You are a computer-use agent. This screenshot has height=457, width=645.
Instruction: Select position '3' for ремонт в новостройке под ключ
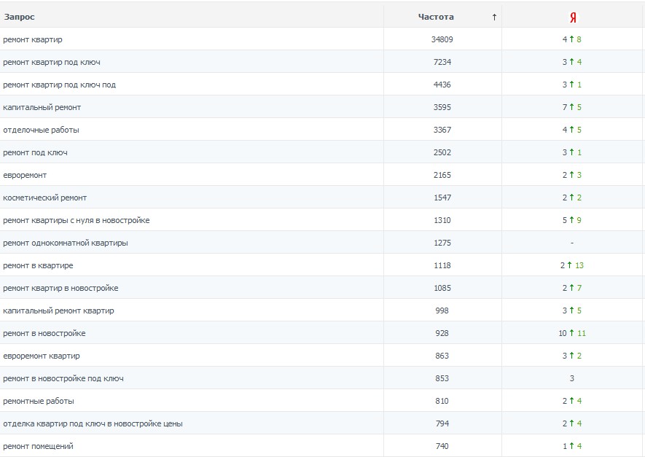coord(572,379)
